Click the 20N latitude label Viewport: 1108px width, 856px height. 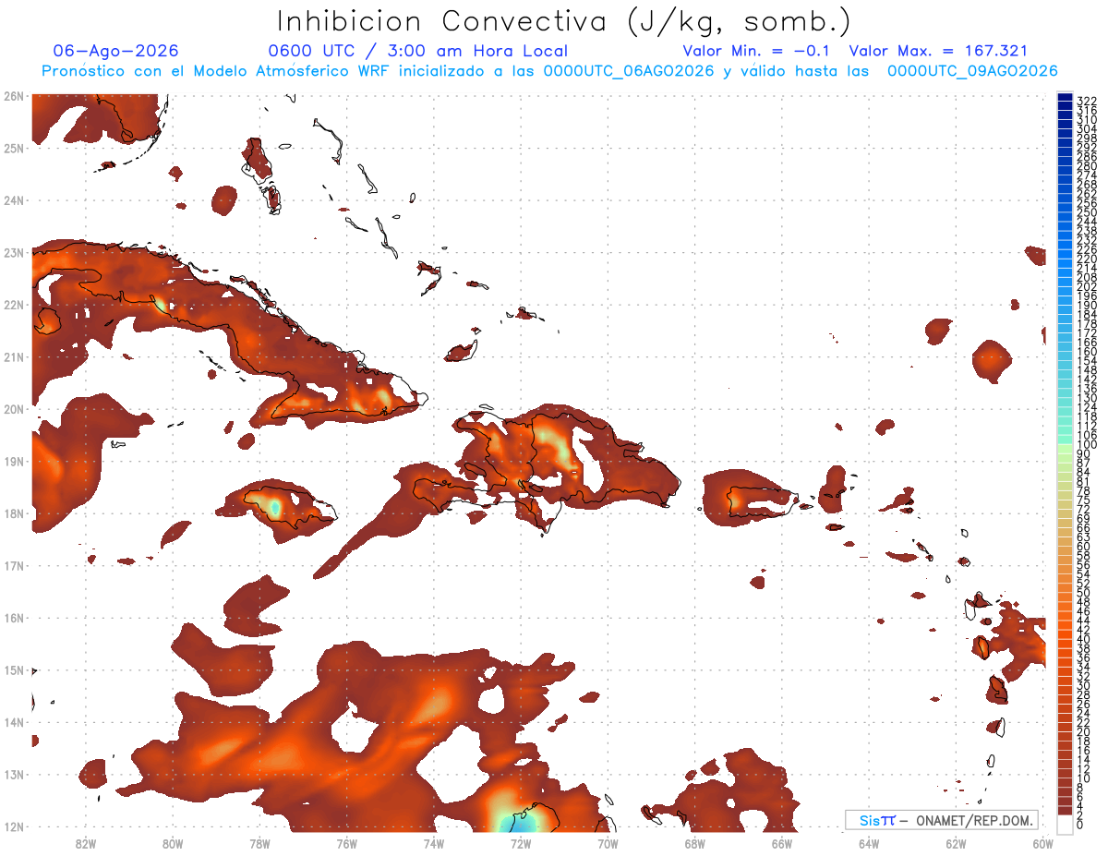click(13, 409)
